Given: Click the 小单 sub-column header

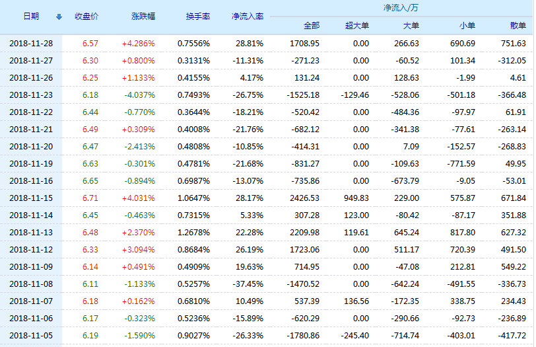Looking at the screenshot, I should click(x=466, y=26).
